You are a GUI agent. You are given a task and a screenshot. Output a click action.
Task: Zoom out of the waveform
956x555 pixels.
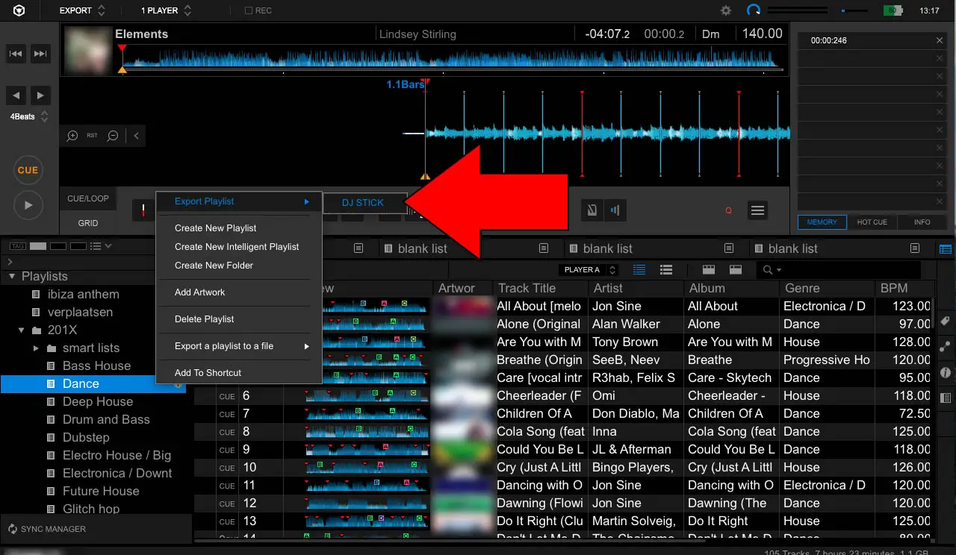[113, 136]
